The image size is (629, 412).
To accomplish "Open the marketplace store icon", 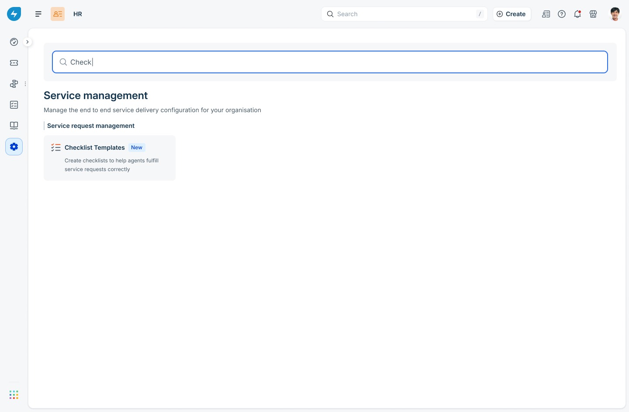I will point(593,14).
